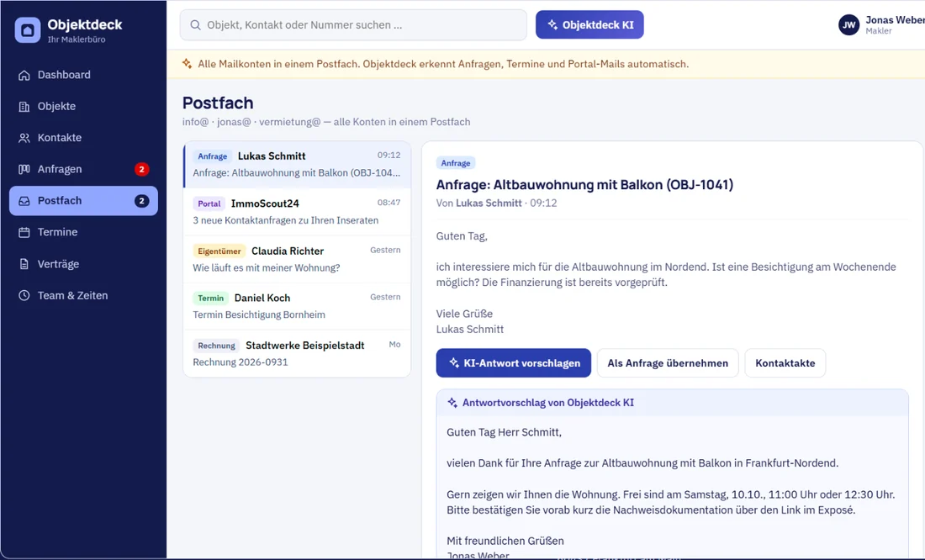Click the 'Antwortvorschlag von Objektdeck KI' heading
This screenshot has height=560, width=925.
click(x=548, y=403)
